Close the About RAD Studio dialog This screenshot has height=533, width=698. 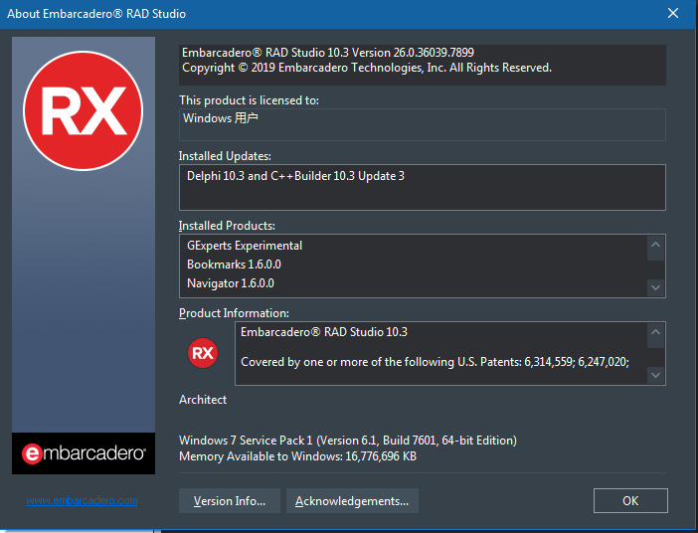pos(673,13)
